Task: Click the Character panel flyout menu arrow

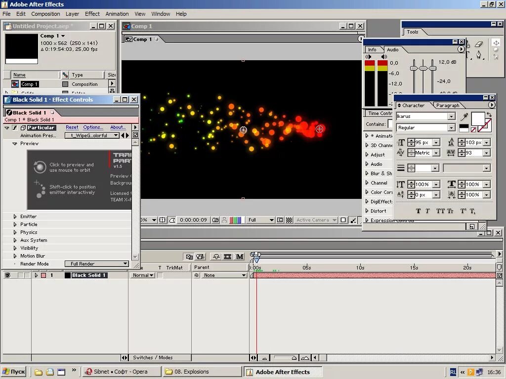Action: click(x=491, y=105)
